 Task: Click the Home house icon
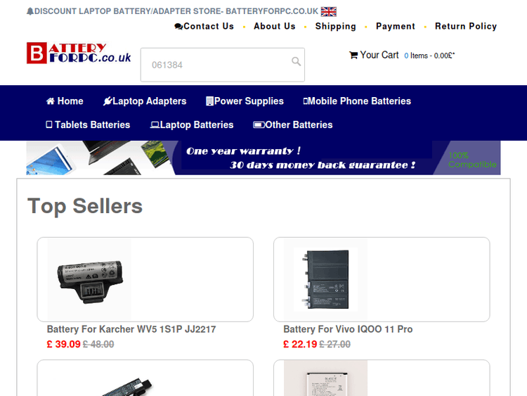tap(51, 101)
